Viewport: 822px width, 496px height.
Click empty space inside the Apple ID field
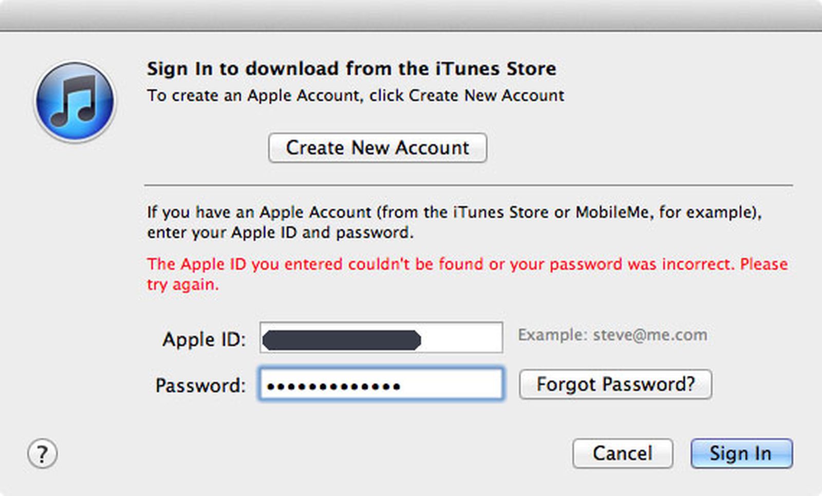pyautogui.click(x=461, y=338)
